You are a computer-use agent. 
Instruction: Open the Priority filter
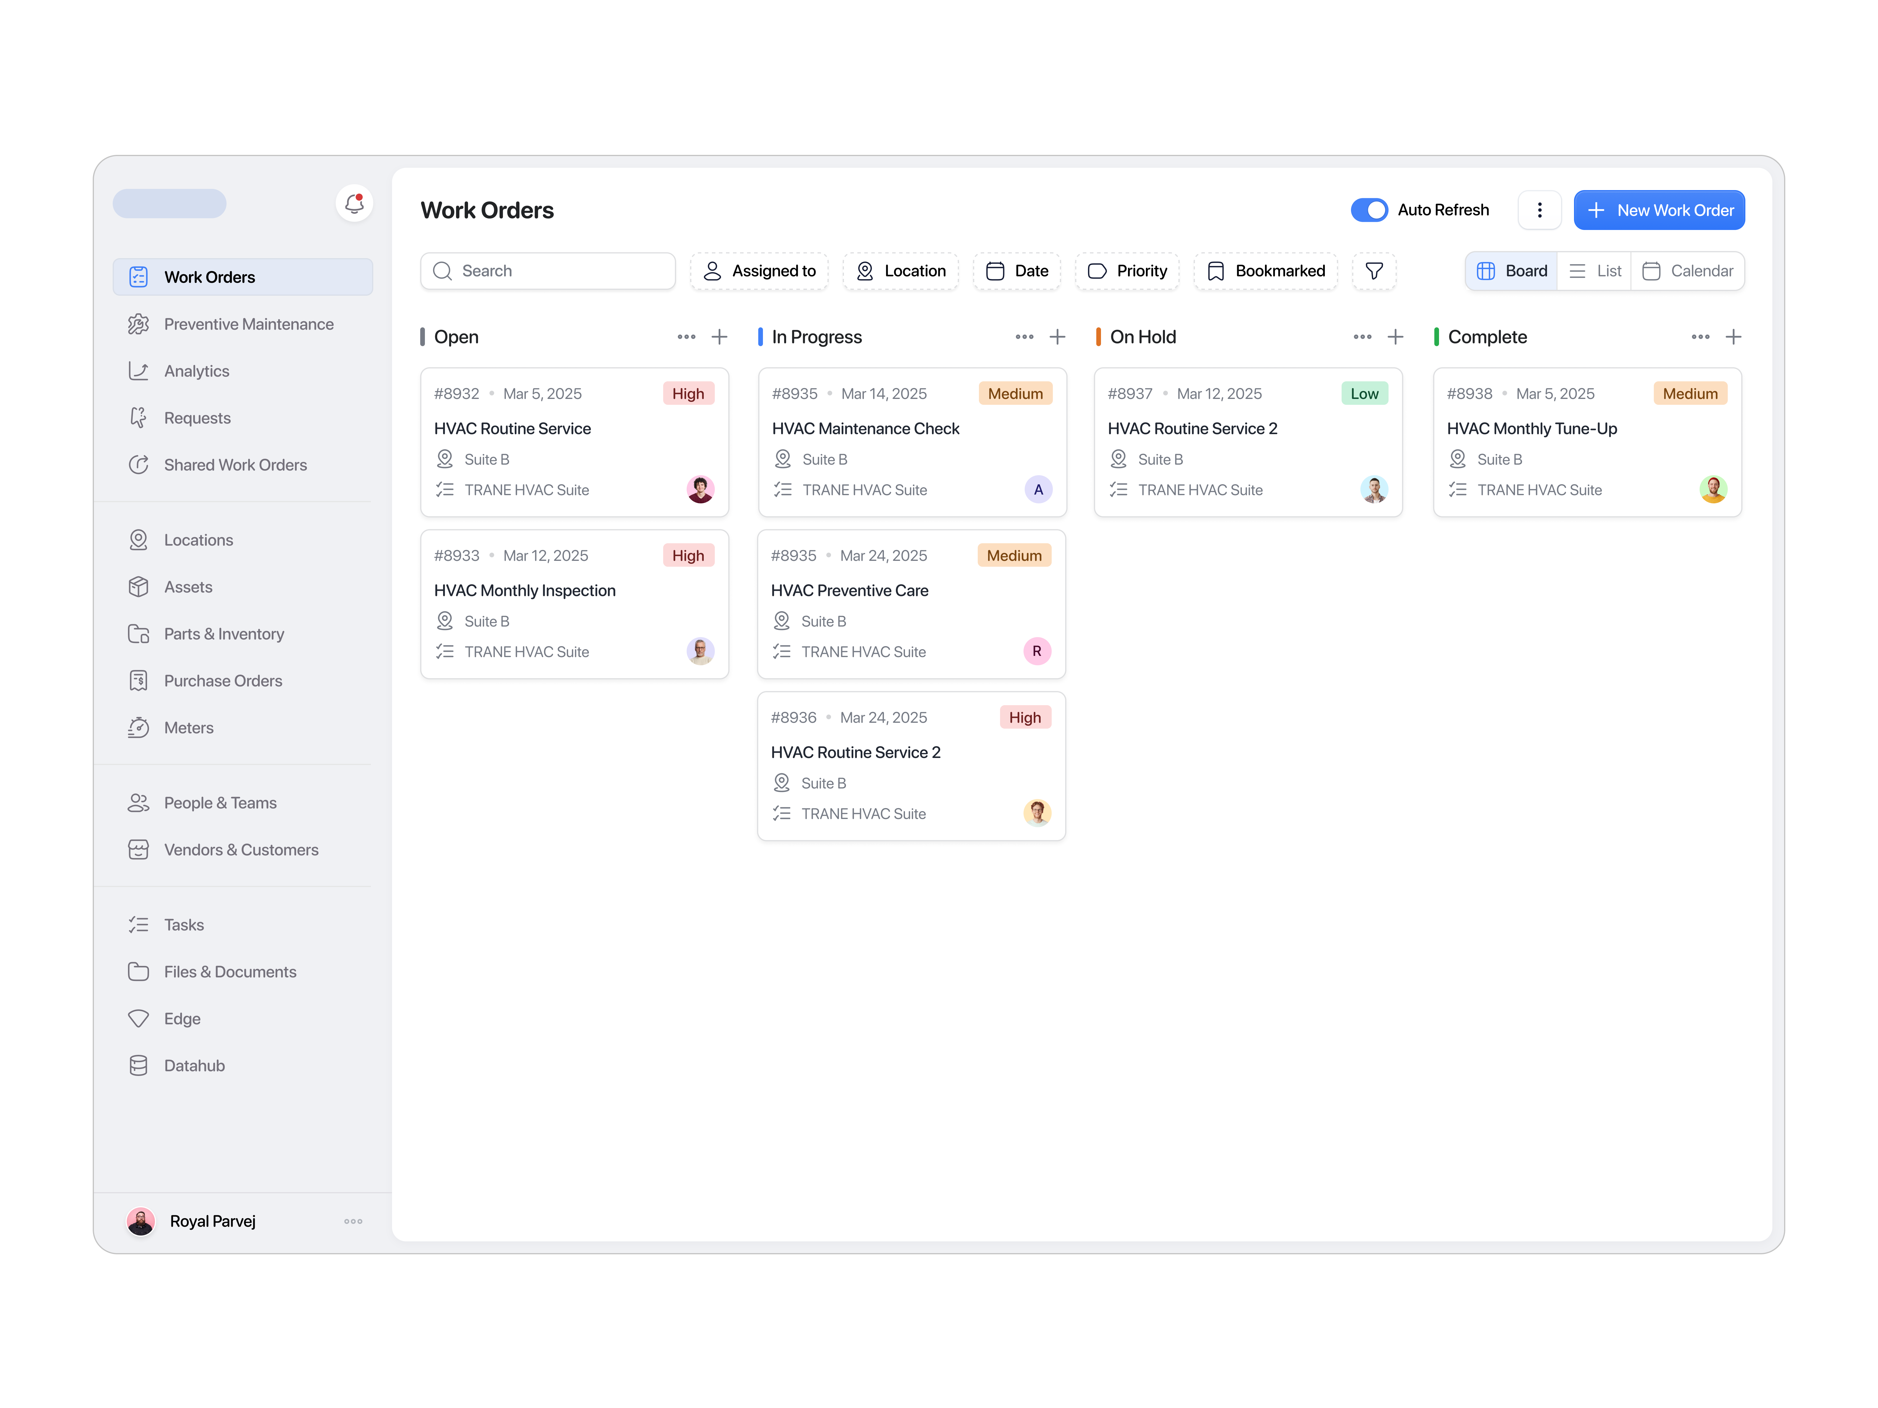tap(1127, 271)
